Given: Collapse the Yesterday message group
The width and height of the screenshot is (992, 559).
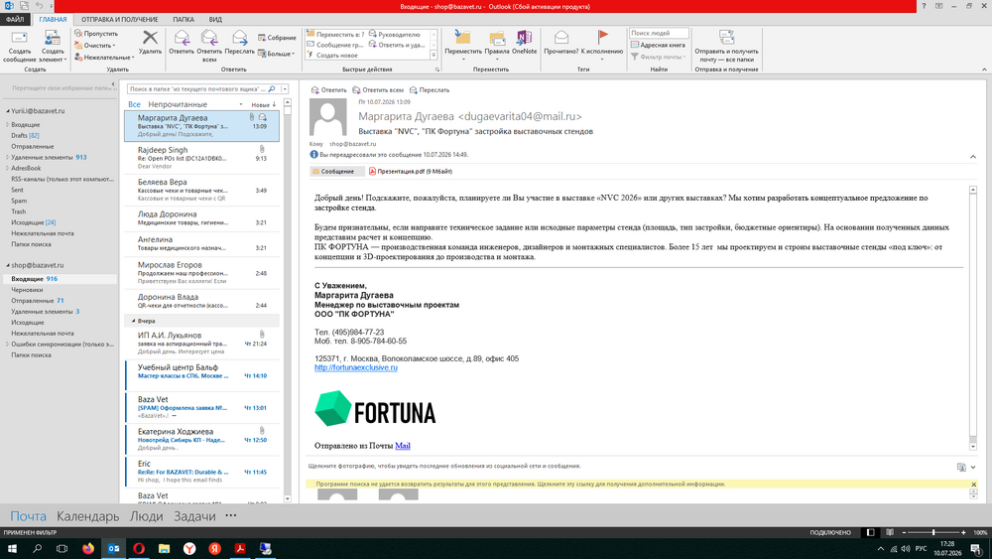Looking at the screenshot, I should [x=133, y=321].
